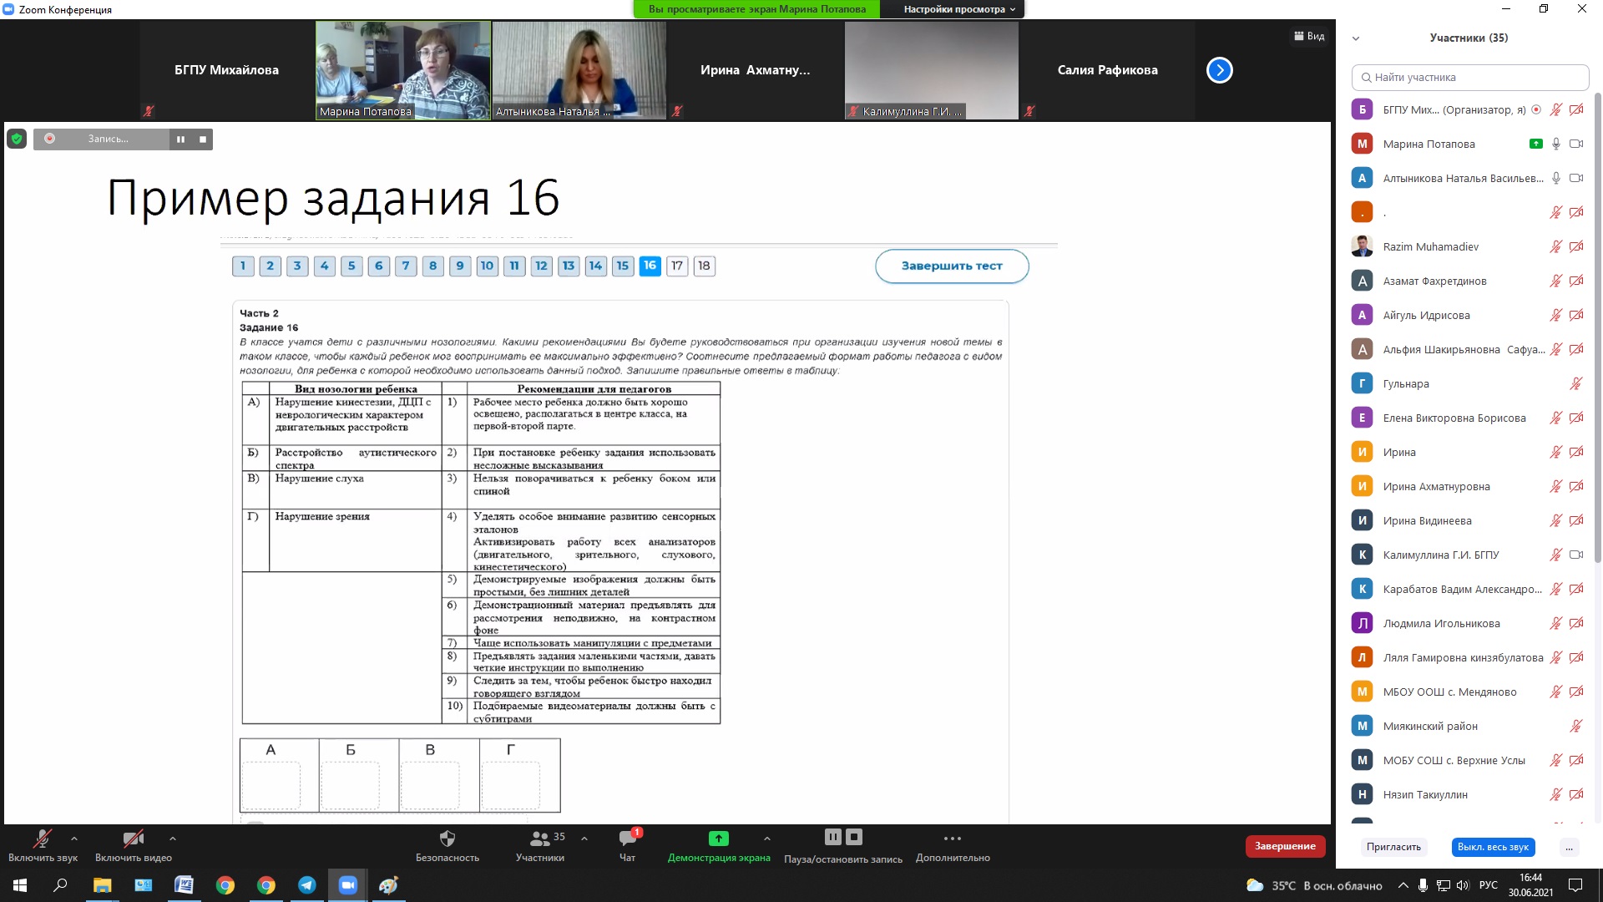Click the Screen Share icon
The image size is (1603, 902).
[718, 839]
